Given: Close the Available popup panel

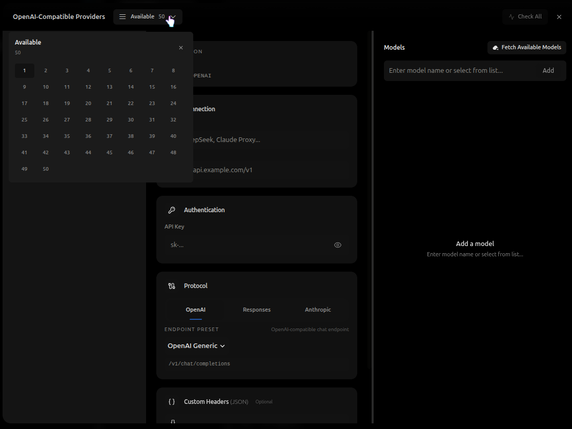Looking at the screenshot, I should click(x=181, y=48).
